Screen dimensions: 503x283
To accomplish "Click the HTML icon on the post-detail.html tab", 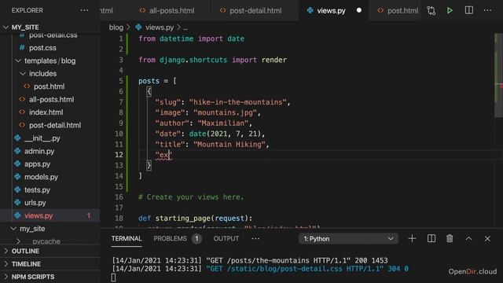I will coord(222,10).
